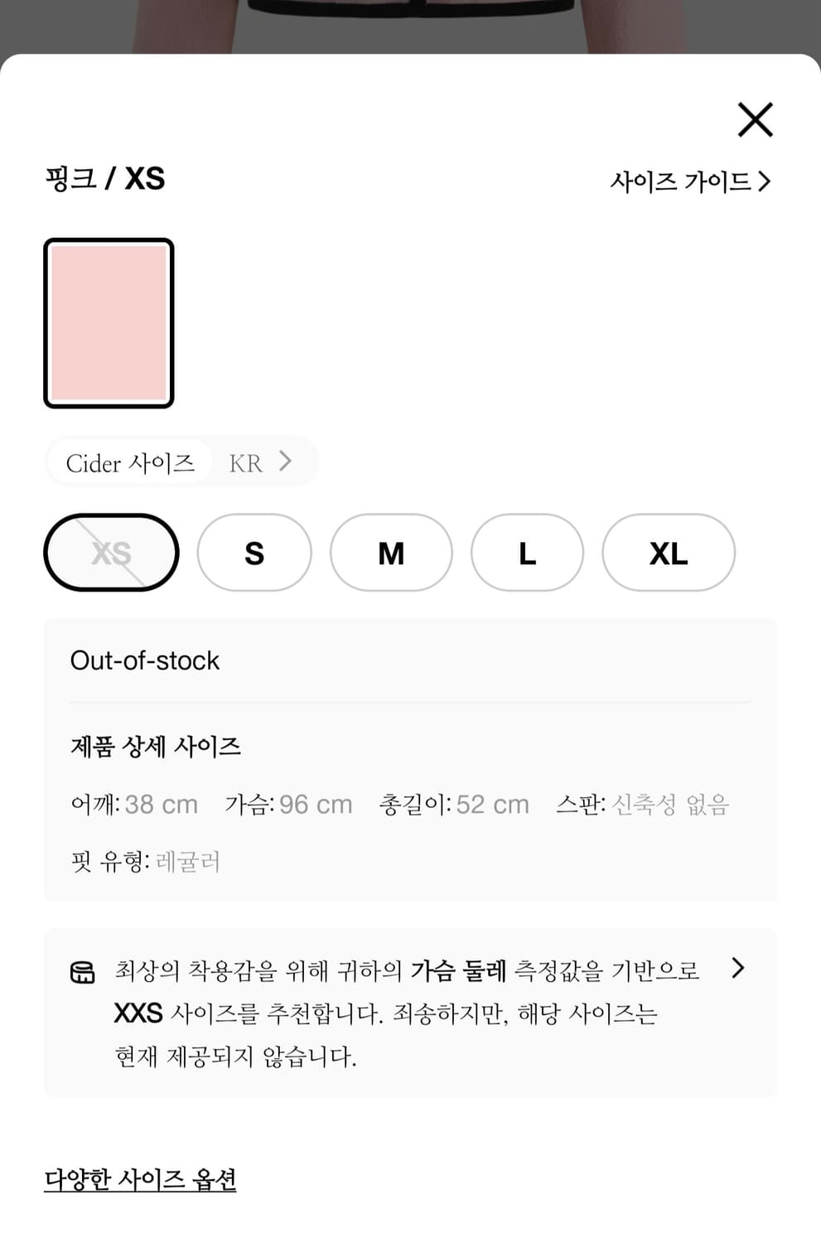This screenshot has height=1243, width=821.
Task: Open the 다양한 사이즈 옵션 link
Action: (140, 1179)
